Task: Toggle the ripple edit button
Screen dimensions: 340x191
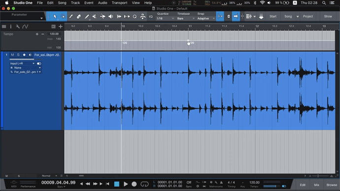Action: click(x=228, y=16)
